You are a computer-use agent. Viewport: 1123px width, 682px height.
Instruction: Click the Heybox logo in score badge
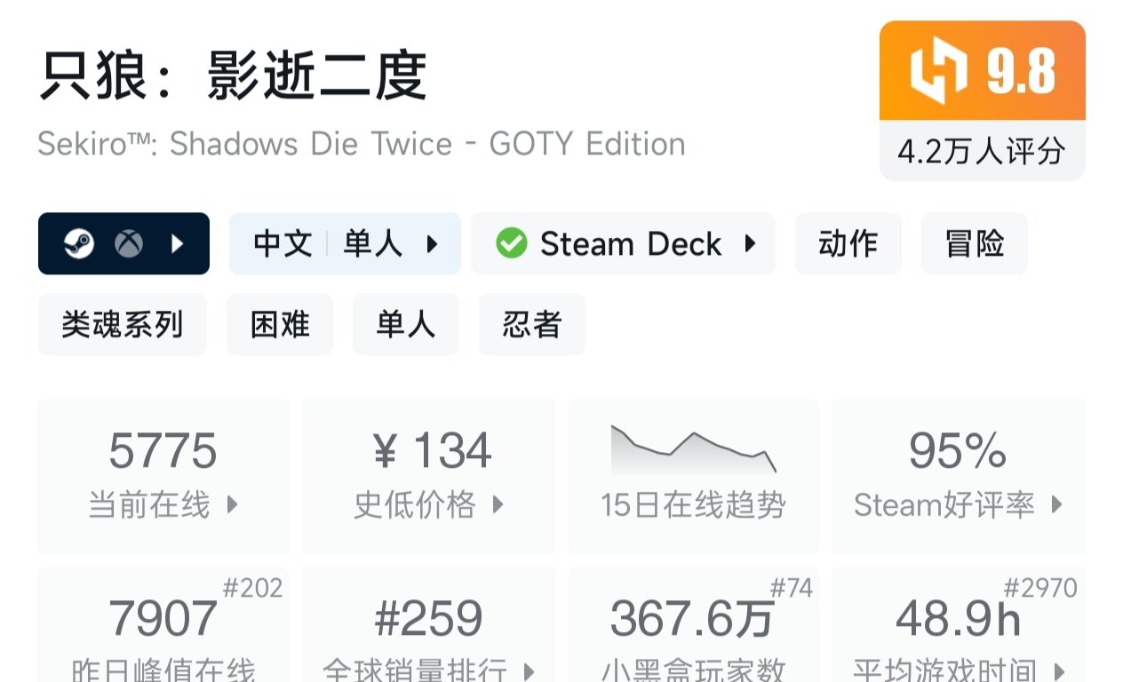coord(938,71)
